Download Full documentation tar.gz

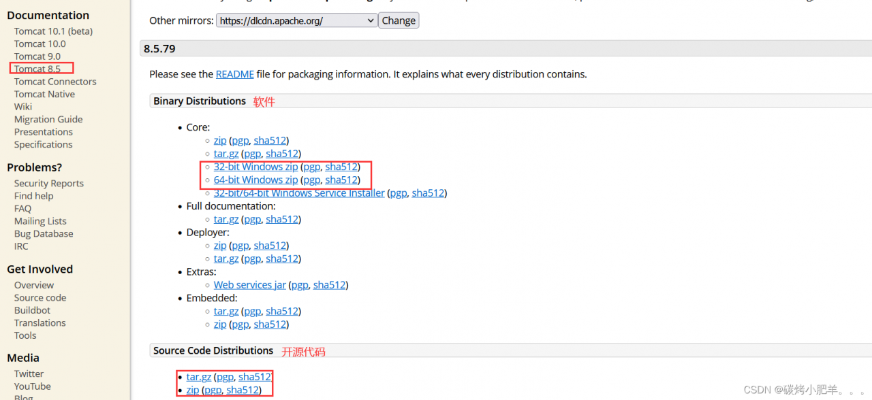[x=226, y=219]
